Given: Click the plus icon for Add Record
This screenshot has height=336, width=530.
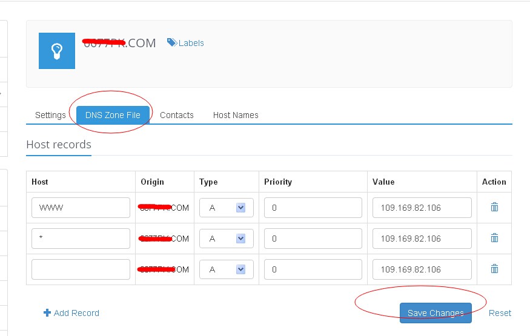Looking at the screenshot, I should (47, 313).
